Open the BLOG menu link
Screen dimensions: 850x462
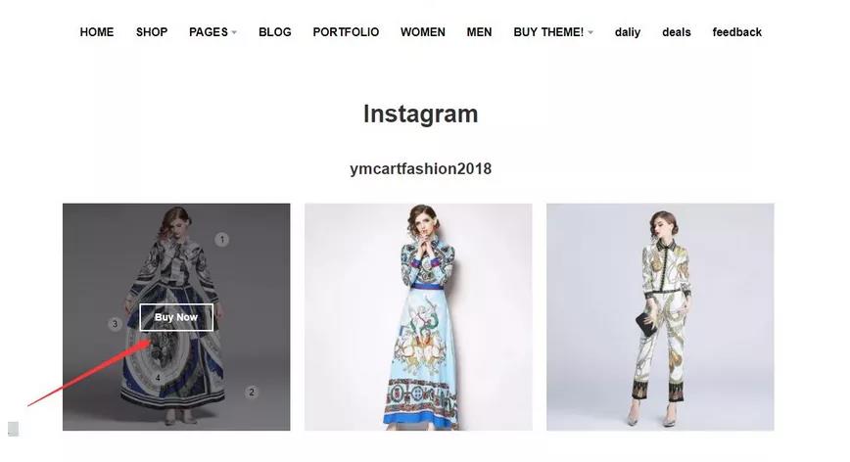275,32
